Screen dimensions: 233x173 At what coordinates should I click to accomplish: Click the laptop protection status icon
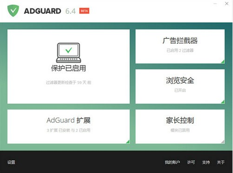(x=69, y=53)
